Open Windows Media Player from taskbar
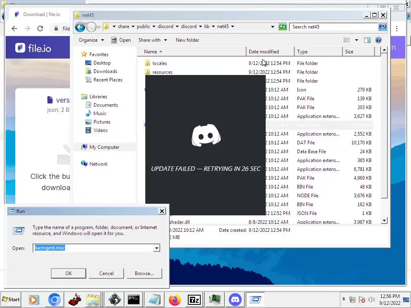This screenshot has height=308, width=411. pyautogui.click(x=34, y=299)
